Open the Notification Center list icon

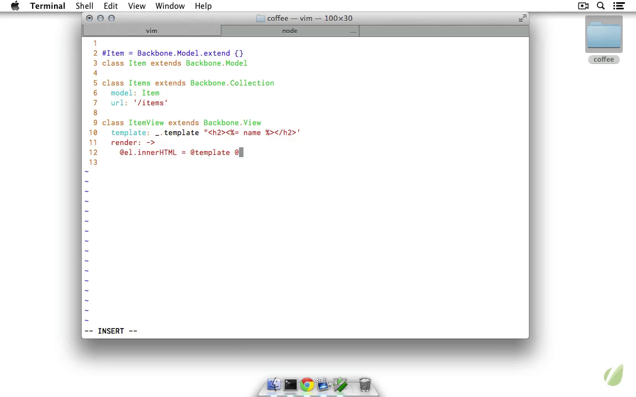pos(619,6)
